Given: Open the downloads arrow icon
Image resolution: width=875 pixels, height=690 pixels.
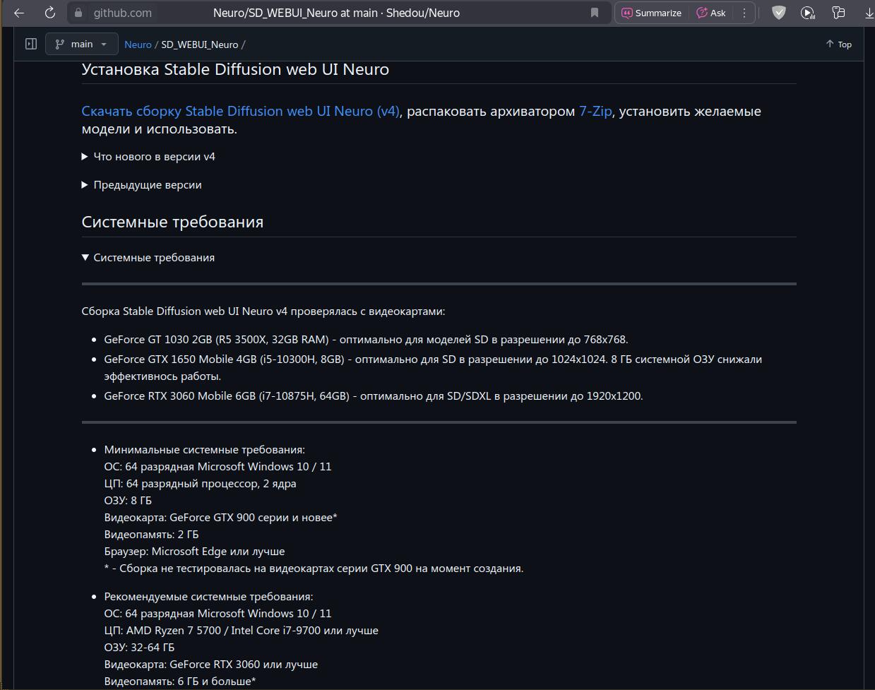Looking at the screenshot, I should pos(869,13).
